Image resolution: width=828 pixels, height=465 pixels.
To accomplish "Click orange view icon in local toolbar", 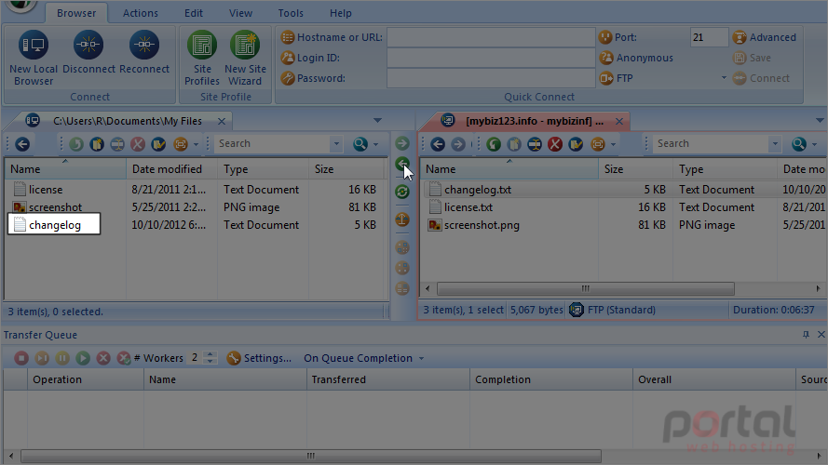I will [181, 144].
